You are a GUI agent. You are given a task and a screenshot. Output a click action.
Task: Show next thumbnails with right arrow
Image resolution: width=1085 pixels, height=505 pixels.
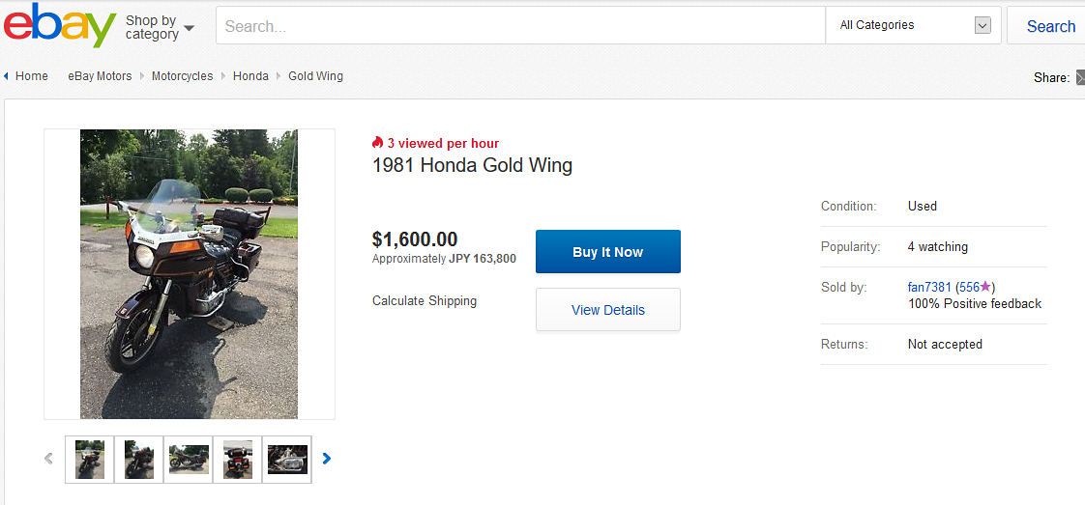point(327,459)
